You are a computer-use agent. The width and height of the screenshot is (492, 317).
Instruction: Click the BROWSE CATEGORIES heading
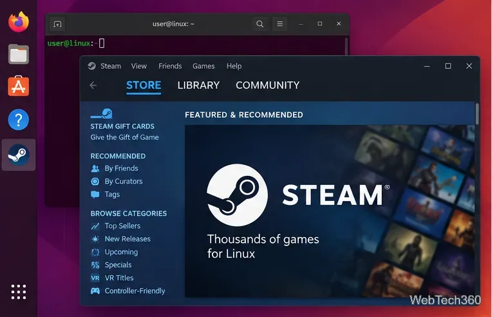[129, 214]
